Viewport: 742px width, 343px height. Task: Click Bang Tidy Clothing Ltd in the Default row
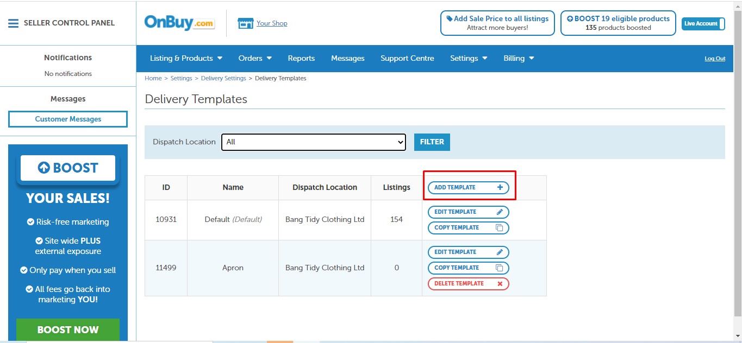pos(325,220)
